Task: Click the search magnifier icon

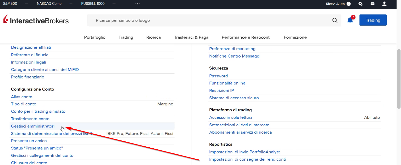Action: 335,20
